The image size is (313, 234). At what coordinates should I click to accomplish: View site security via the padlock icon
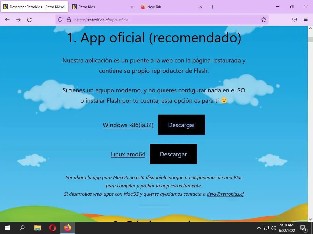(x=69, y=19)
